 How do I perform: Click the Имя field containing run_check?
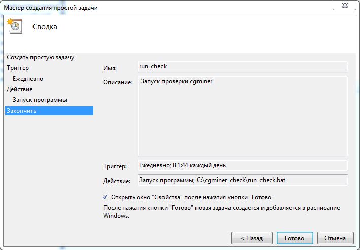tap(243, 66)
